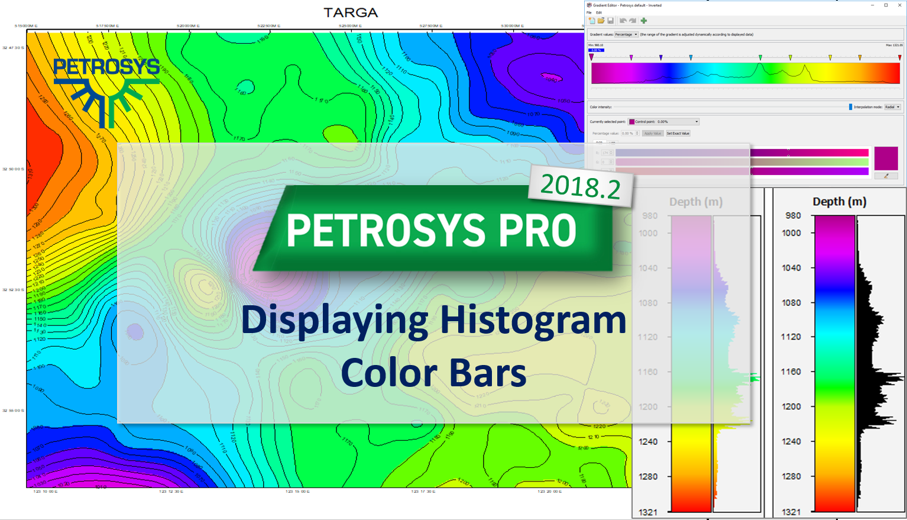Select the pure yellow control point marker
The image size is (907, 520).
point(830,58)
